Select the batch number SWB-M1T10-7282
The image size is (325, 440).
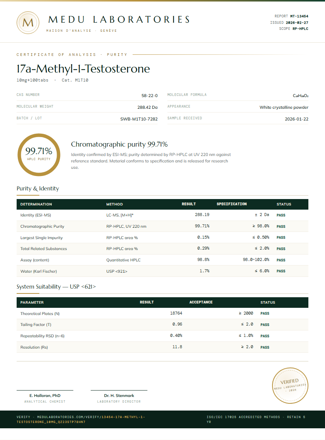tap(139, 119)
